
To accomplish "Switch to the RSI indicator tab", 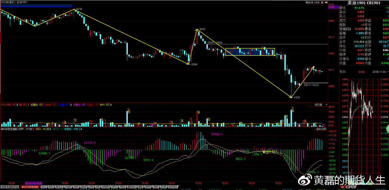I will pos(51,187).
